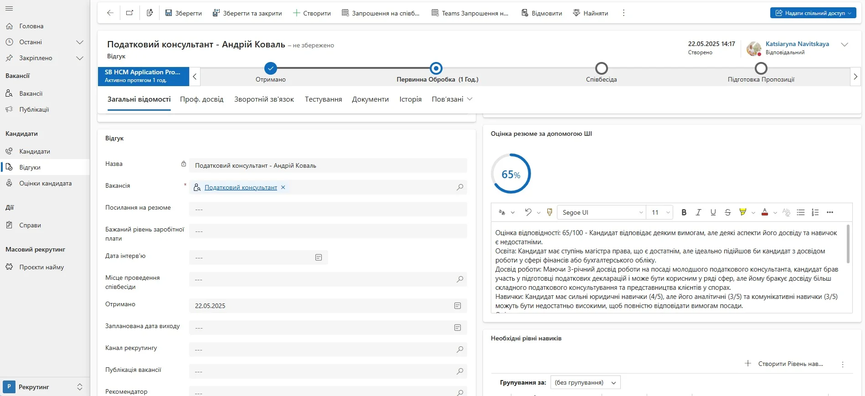Image resolution: width=865 pixels, height=396 pixels.
Task: Click the Зберегти та закрити button
Action: click(x=247, y=13)
